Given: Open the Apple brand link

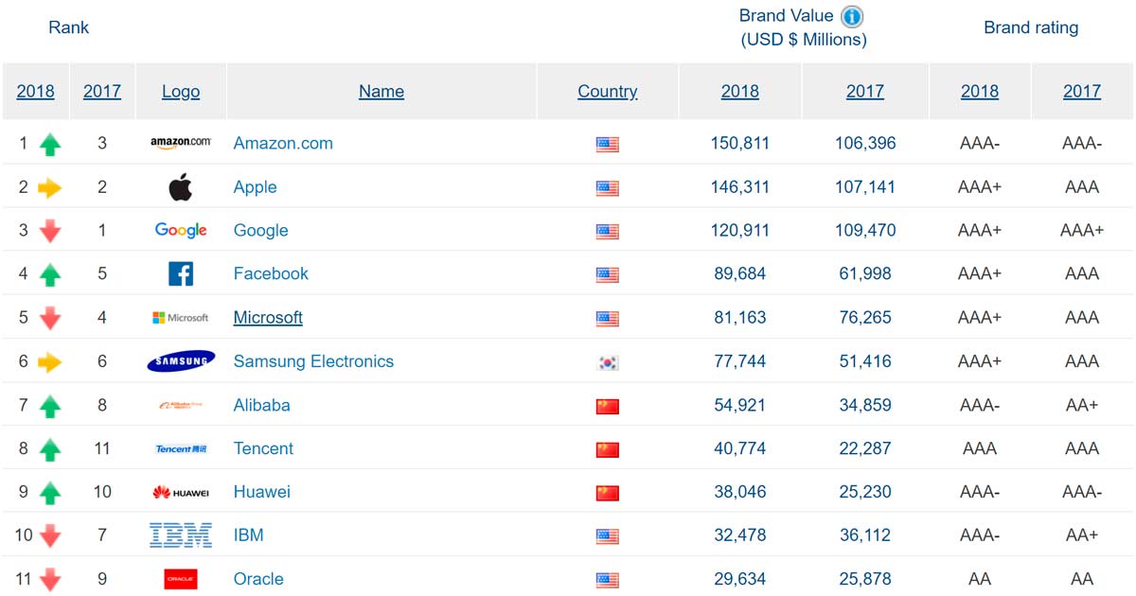Looking at the screenshot, I should (256, 187).
